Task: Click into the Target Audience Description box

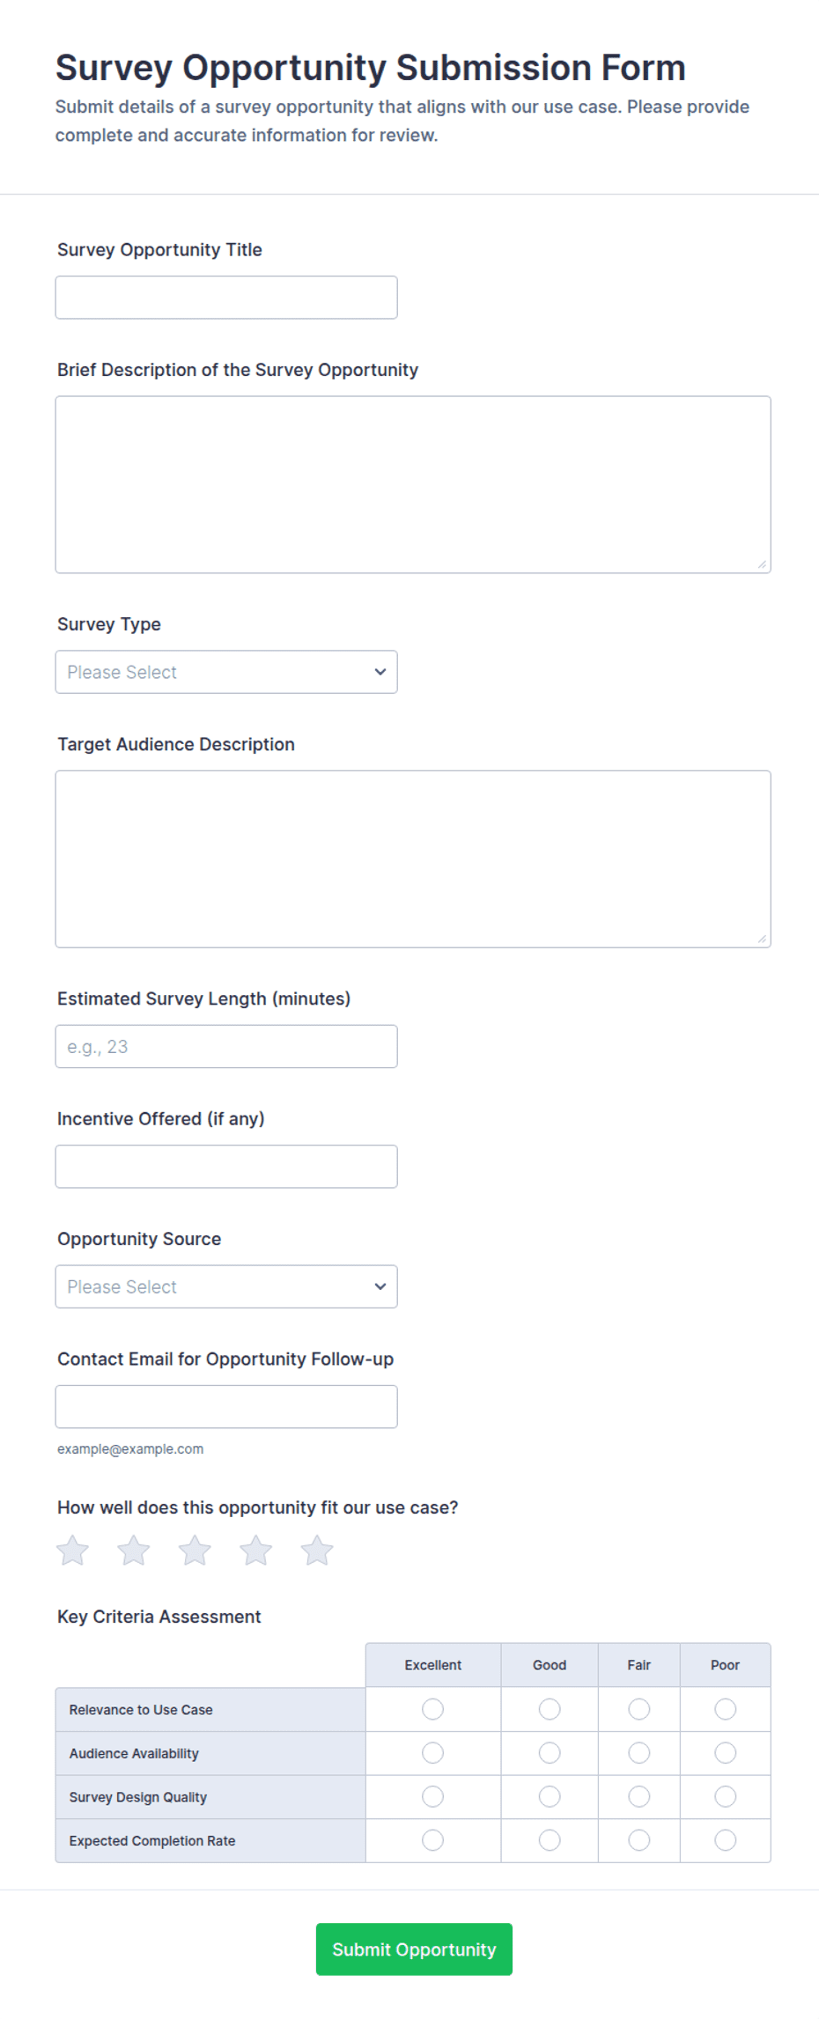Action: pos(413,859)
